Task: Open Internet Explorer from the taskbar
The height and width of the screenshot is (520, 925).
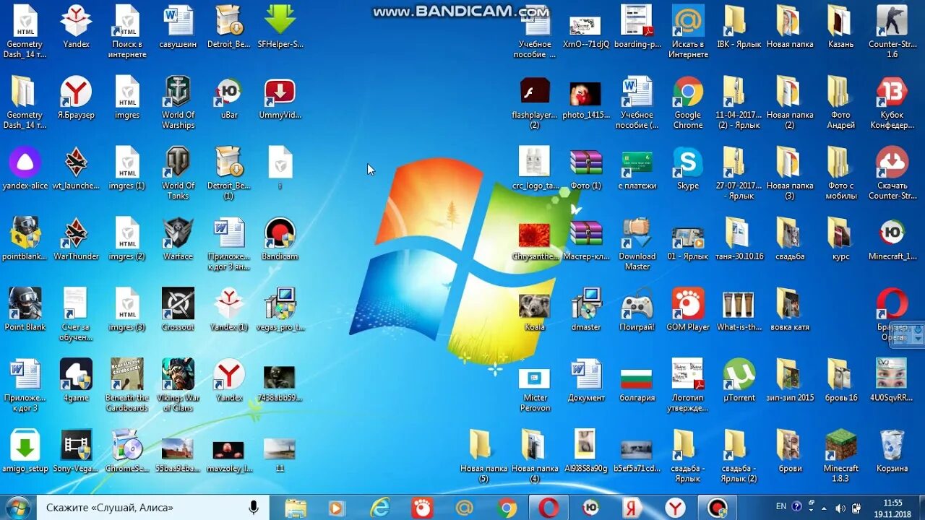Action: [x=379, y=508]
